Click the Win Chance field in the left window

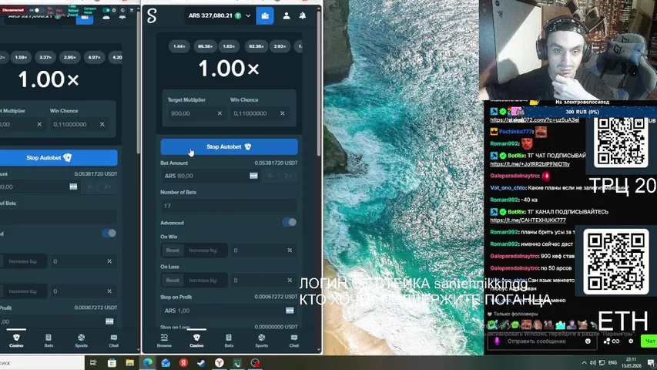click(x=79, y=124)
